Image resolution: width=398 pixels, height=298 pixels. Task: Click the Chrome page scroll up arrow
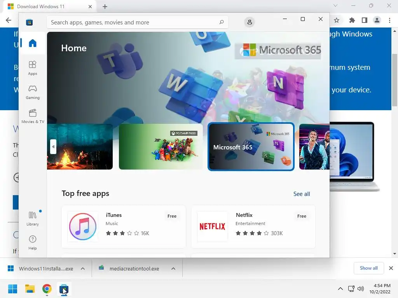(395, 31)
